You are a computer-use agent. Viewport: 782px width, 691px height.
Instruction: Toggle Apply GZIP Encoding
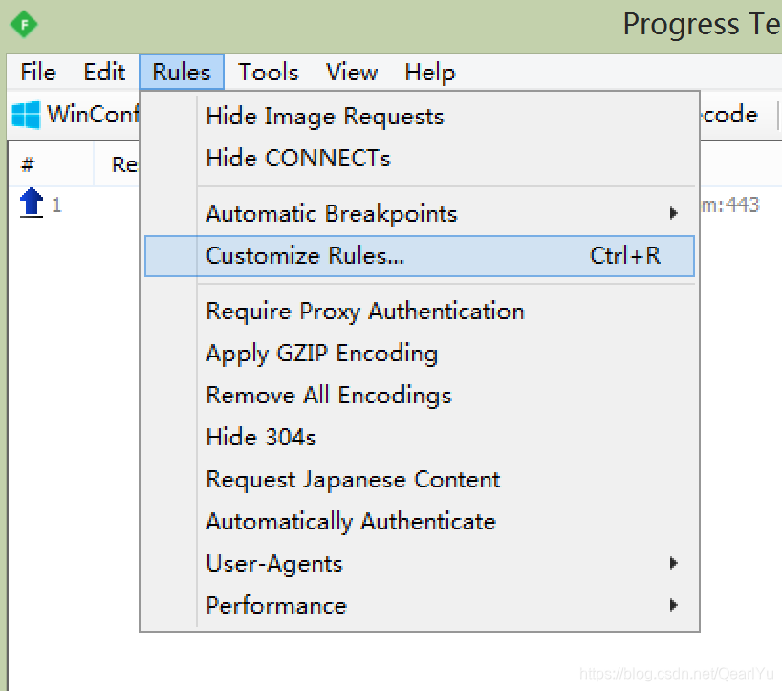(x=420, y=354)
